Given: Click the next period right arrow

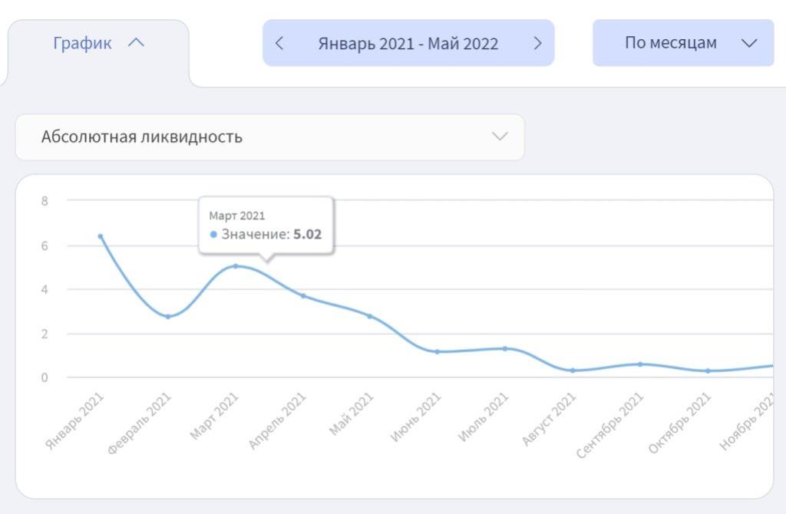Looking at the screenshot, I should coord(537,43).
